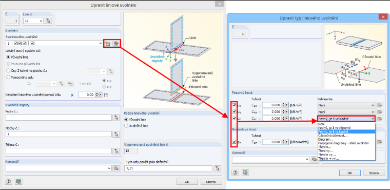Open units and decimals icon in left dialog
This screenshot has height=190, width=390.
[x=18, y=182]
